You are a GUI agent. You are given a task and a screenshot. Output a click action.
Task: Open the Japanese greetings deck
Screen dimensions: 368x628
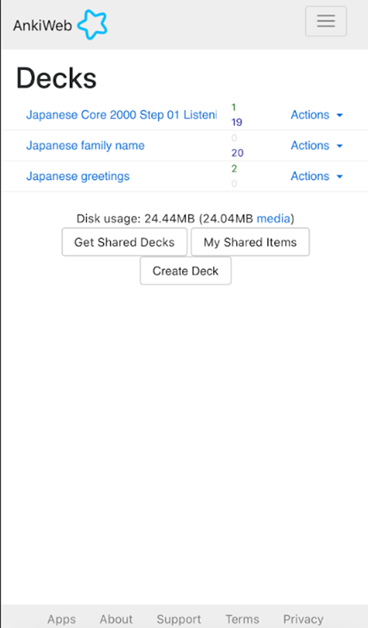(78, 176)
